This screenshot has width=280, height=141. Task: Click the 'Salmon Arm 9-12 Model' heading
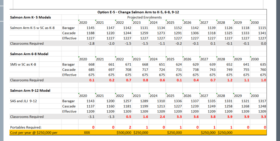coord(30,90)
